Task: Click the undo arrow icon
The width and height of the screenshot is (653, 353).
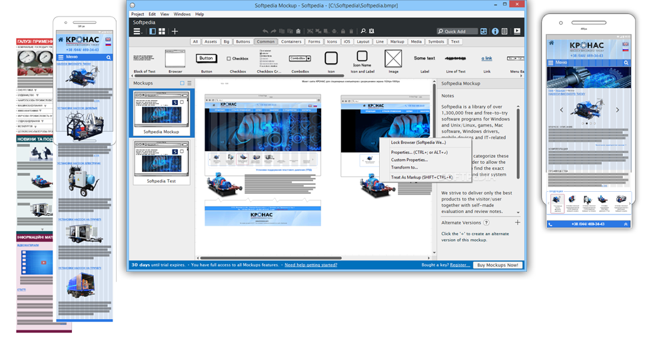Action: 265,31
